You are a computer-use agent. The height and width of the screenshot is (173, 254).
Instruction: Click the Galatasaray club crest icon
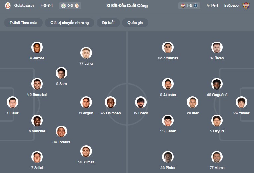[x=8, y=6]
